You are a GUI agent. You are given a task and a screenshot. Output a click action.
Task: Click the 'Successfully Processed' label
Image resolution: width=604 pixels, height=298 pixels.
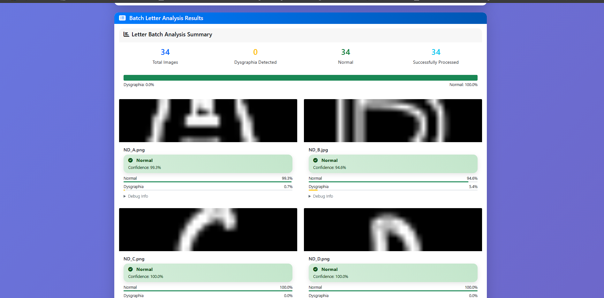click(x=436, y=62)
